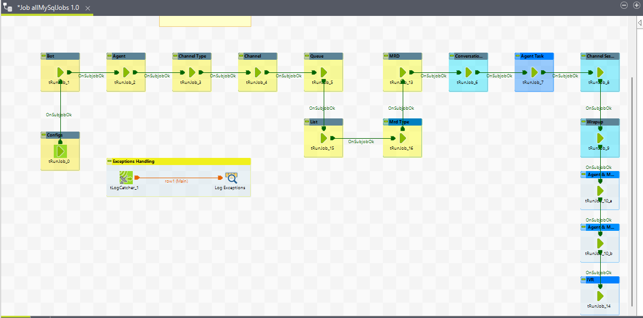Click the circled minus button in header
The height and width of the screenshot is (318, 643).
point(624,5)
